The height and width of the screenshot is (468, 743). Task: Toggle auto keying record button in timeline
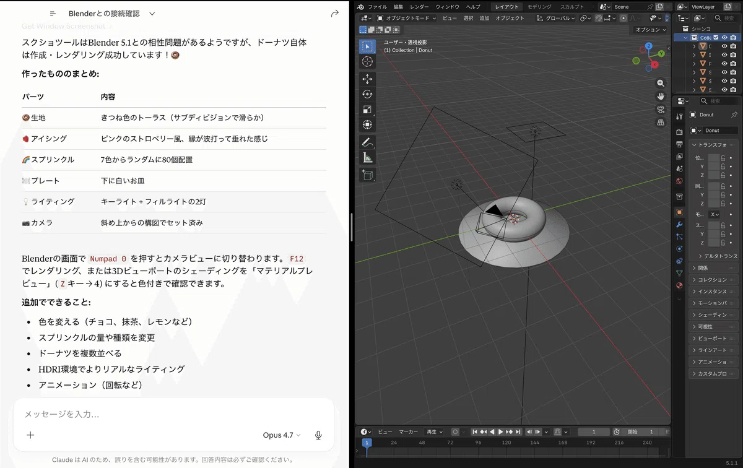455,432
